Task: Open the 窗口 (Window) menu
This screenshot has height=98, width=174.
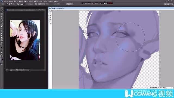Action: pyautogui.click(x=50, y=1)
